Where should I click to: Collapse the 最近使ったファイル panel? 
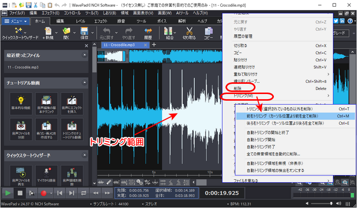tap(85, 55)
